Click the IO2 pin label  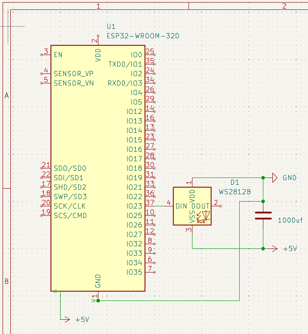pyautogui.click(x=137, y=74)
